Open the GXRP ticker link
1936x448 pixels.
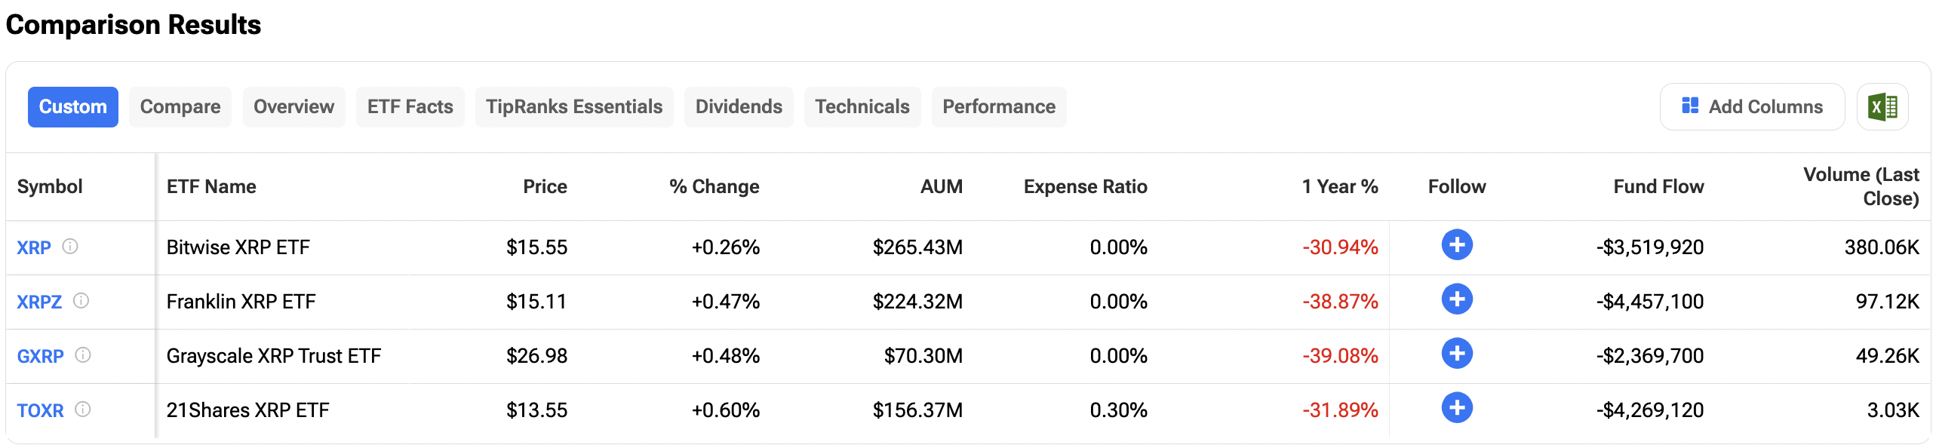click(40, 356)
